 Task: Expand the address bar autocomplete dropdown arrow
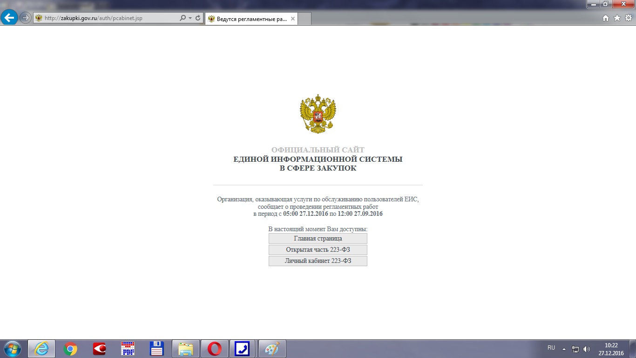click(x=190, y=18)
